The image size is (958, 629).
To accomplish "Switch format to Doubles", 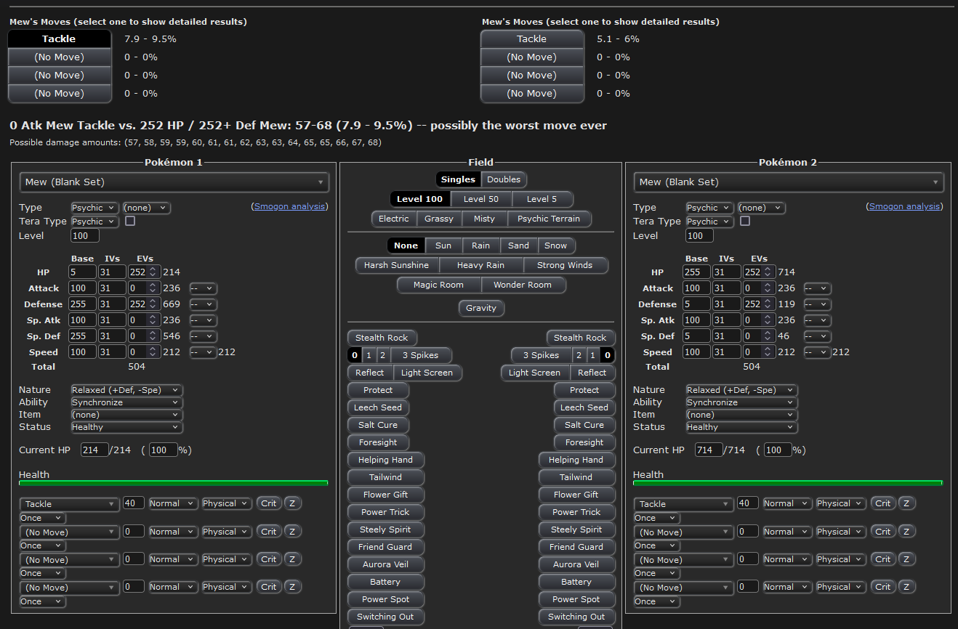I will 504,179.
